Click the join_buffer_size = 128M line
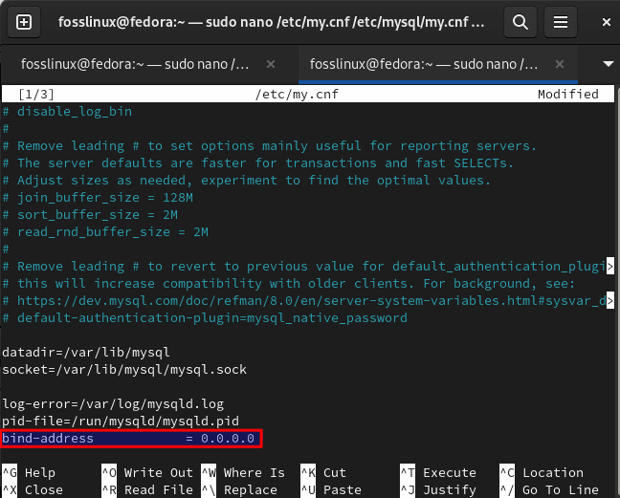Screen dimensions: 620x498 [98, 198]
